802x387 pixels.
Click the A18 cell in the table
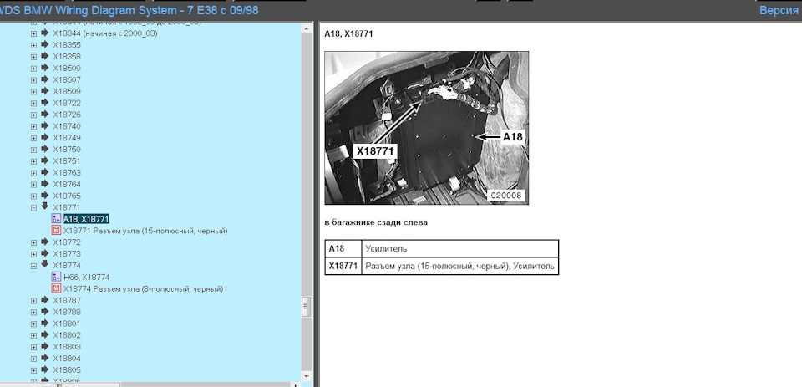[343, 249]
